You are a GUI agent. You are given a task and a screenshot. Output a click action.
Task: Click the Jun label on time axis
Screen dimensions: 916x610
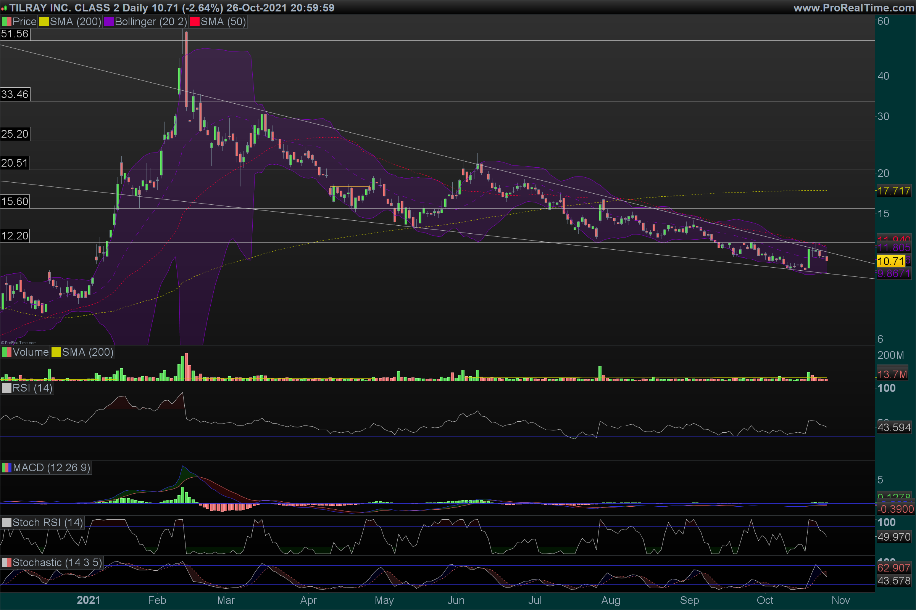(456, 600)
